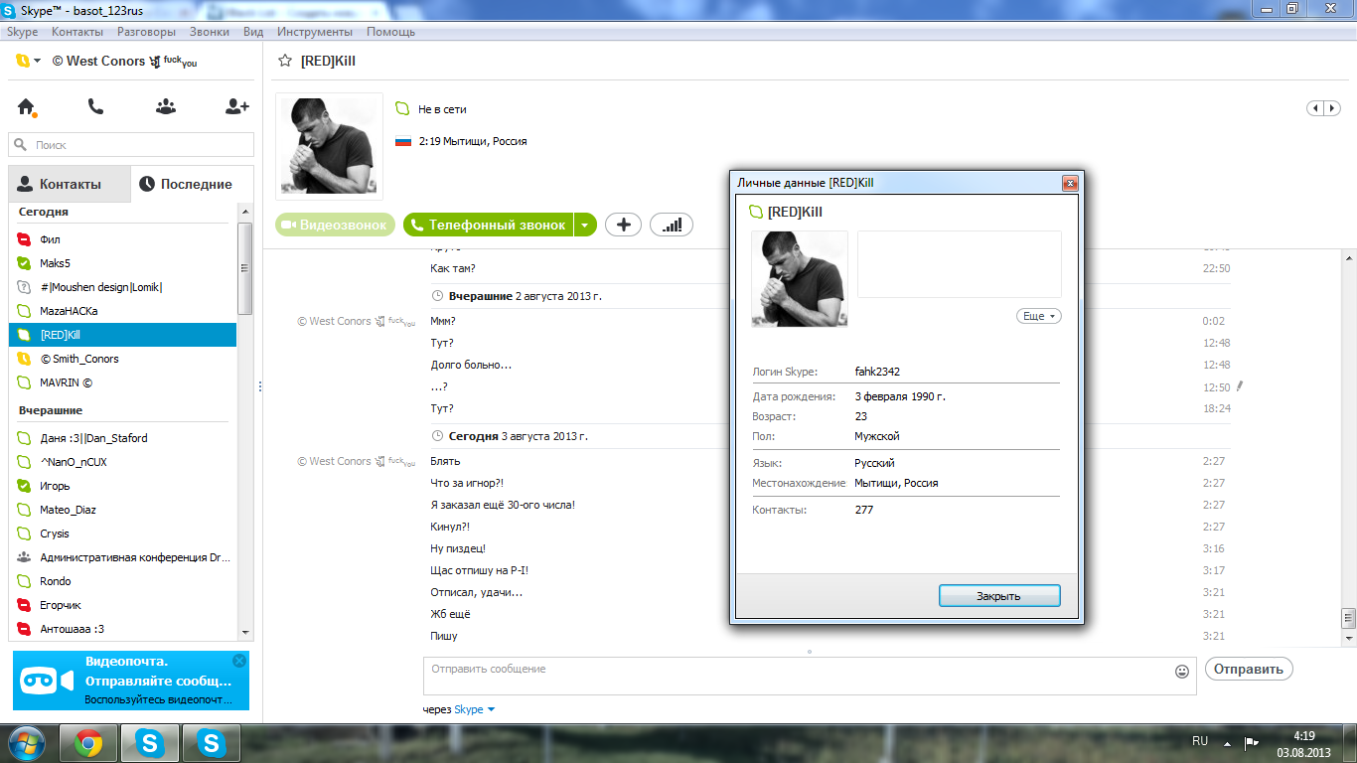Click the Телефонный звонок button

(488, 226)
